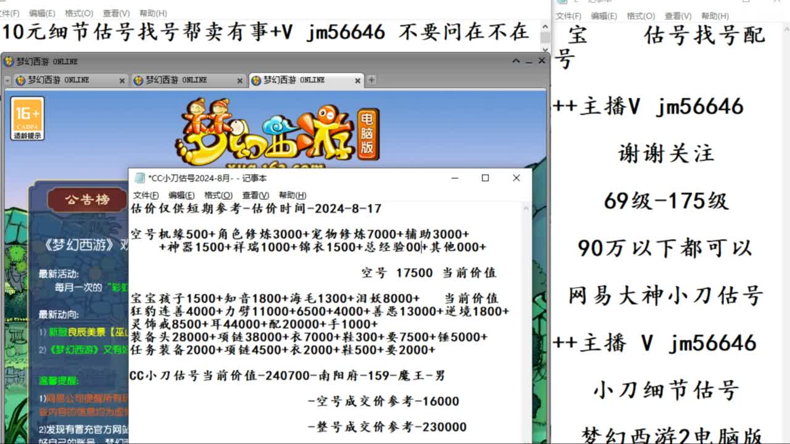Click the 公告榜 announcement banner
Screen dimensions: 790x444
click(87, 200)
